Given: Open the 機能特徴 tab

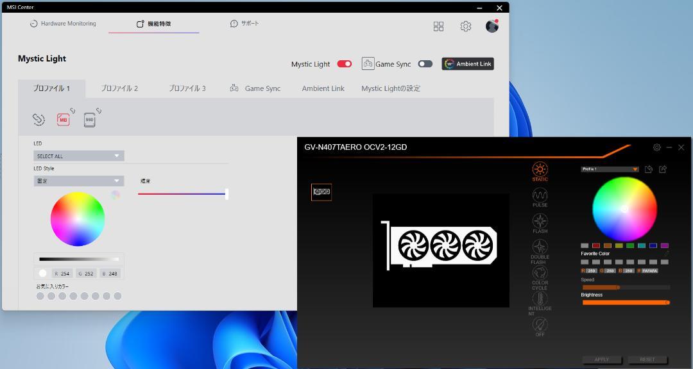Looking at the screenshot, I should point(154,24).
